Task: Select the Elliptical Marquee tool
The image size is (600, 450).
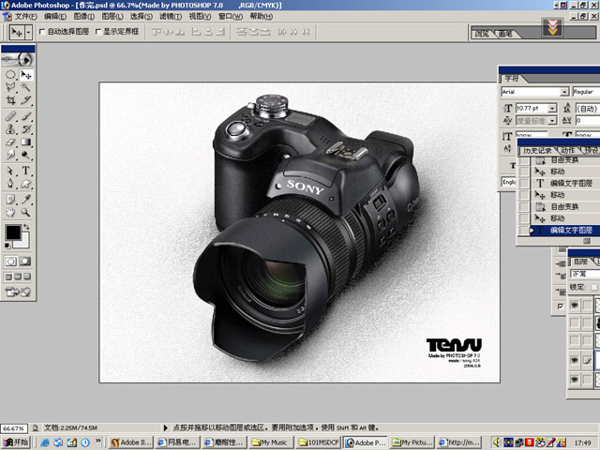Action: (10, 75)
